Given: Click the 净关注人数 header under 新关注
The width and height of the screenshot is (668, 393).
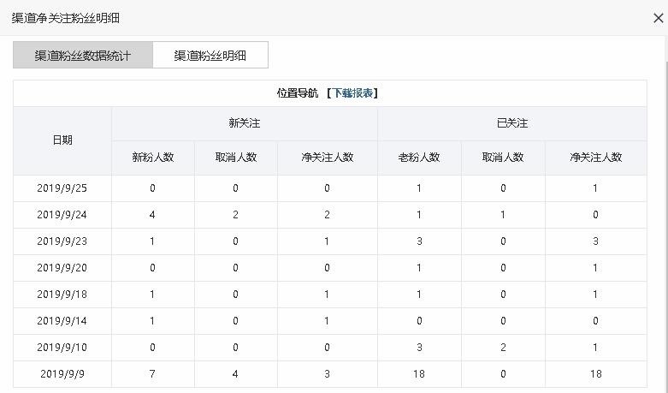Looking at the screenshot, I should click(x=327, y=158).
